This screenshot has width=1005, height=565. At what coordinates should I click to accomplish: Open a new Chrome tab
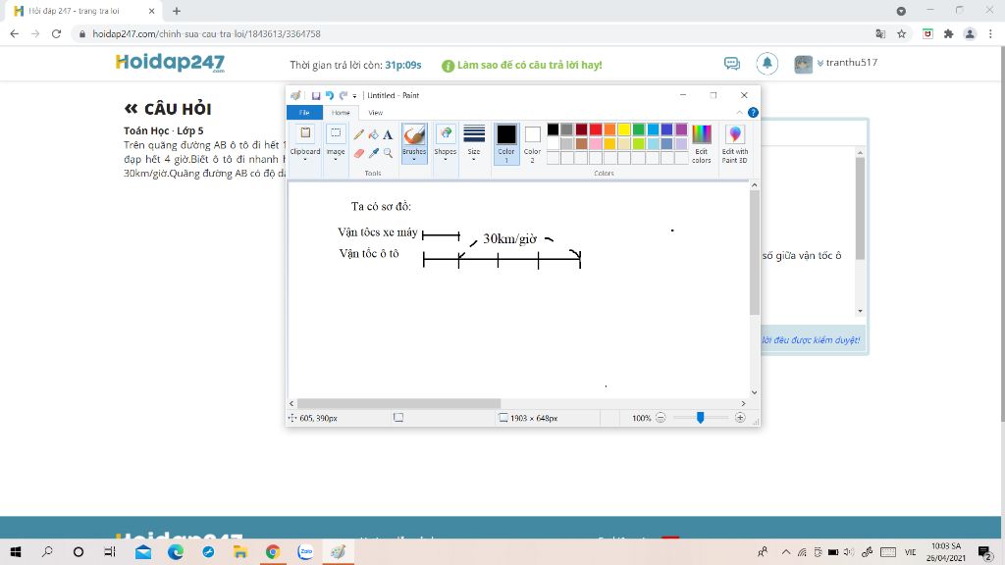point(177,11)
